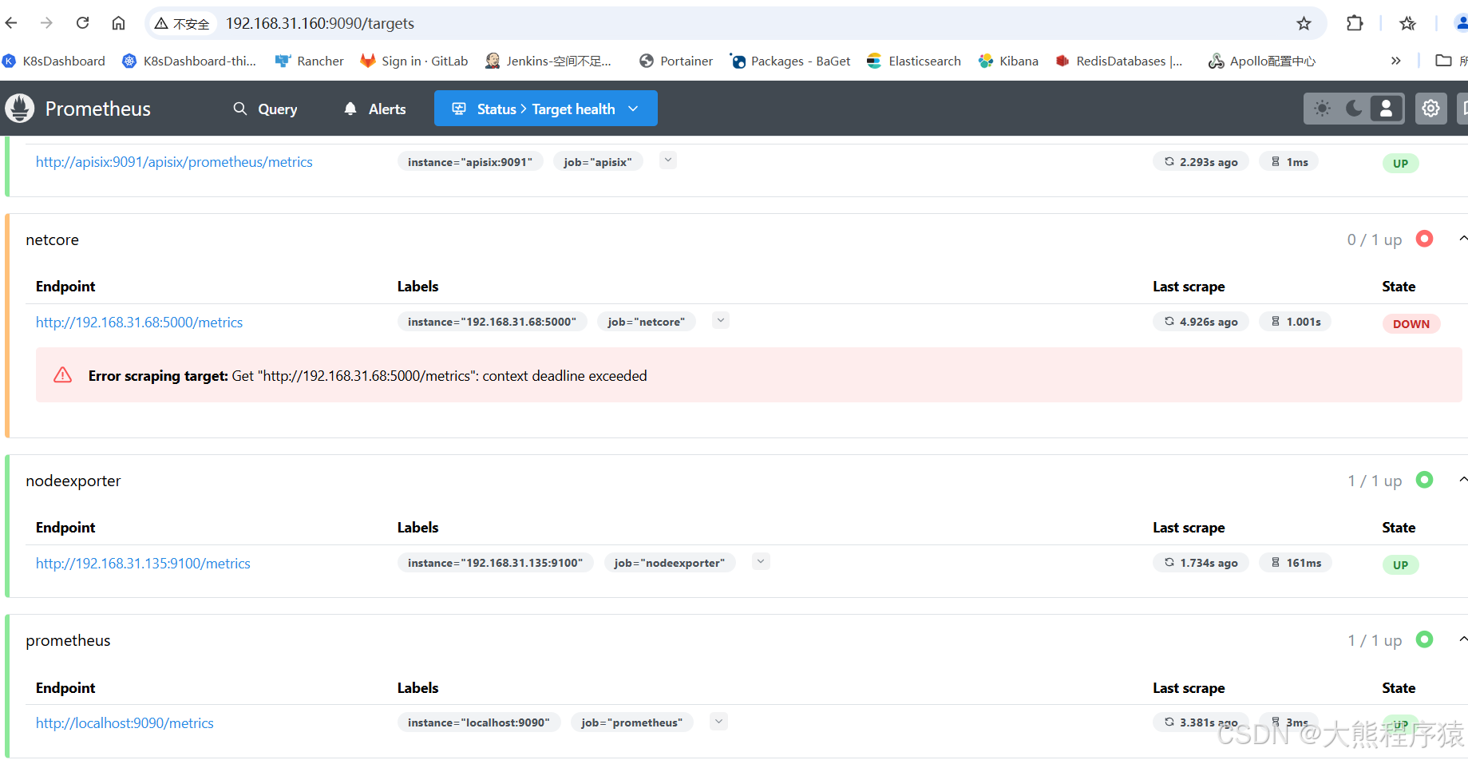This screenshot has width=1468, height=760.
Task: Open Prometheus settings gear
Action: pyautogui.click(x=1430, y=108)
